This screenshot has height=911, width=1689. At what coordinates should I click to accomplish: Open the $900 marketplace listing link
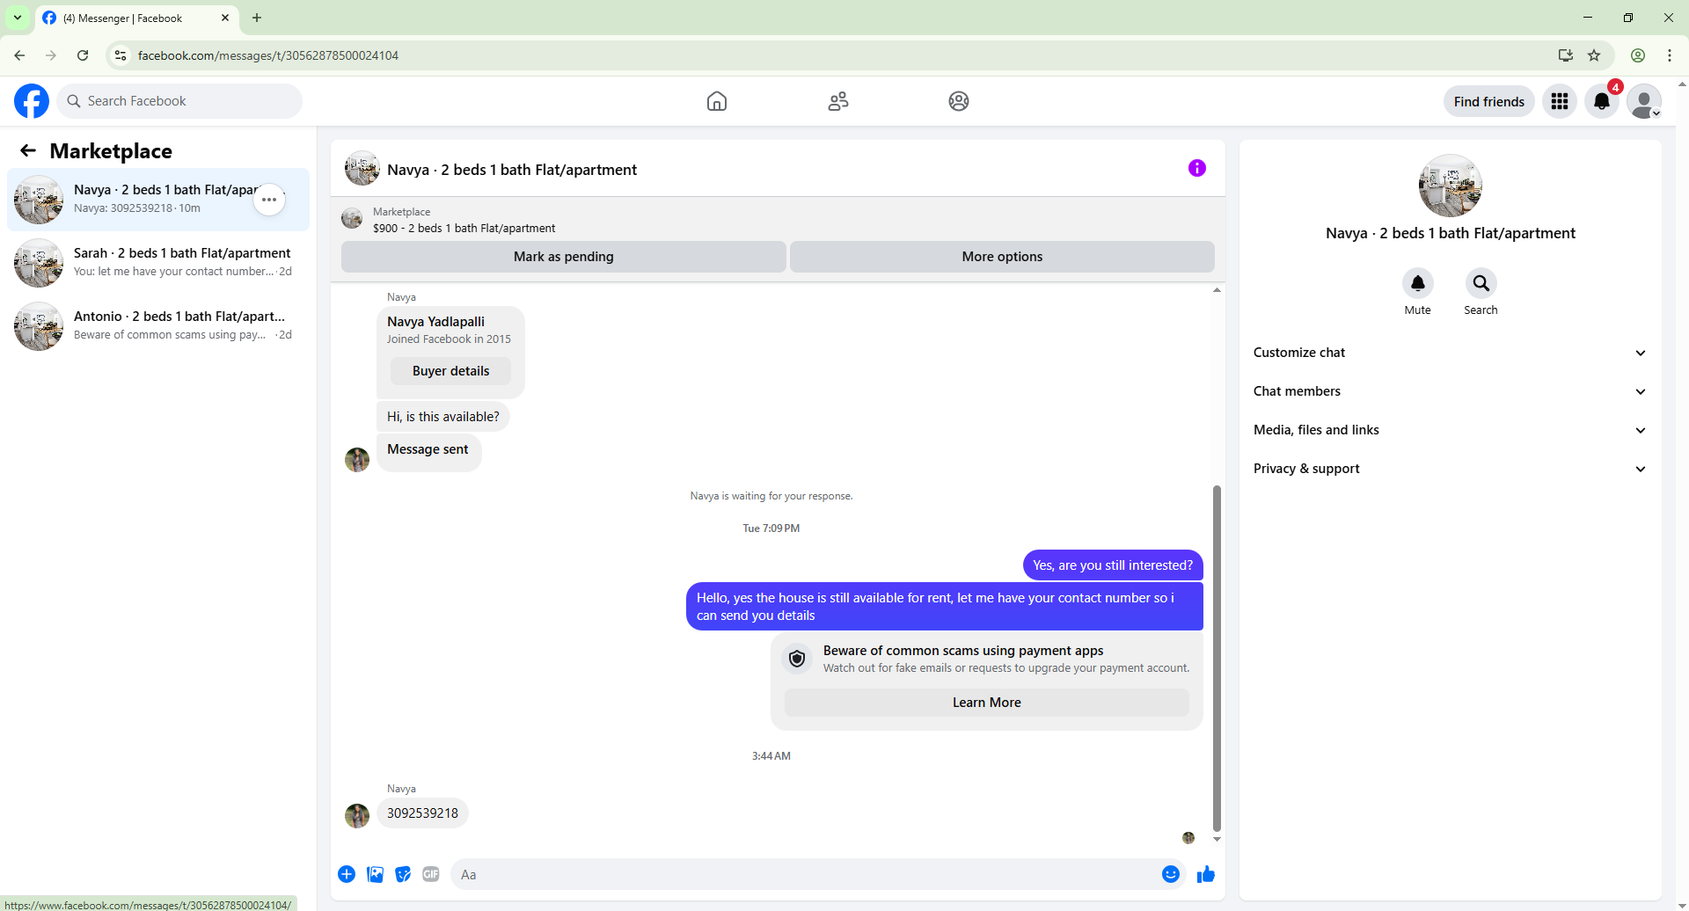pyautogui.click(x=464, y=229)
